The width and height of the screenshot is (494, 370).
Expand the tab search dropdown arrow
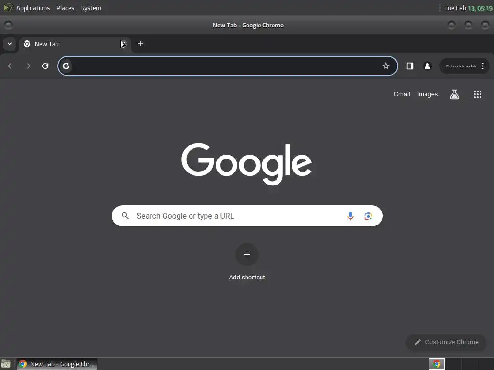click(10, 44)
